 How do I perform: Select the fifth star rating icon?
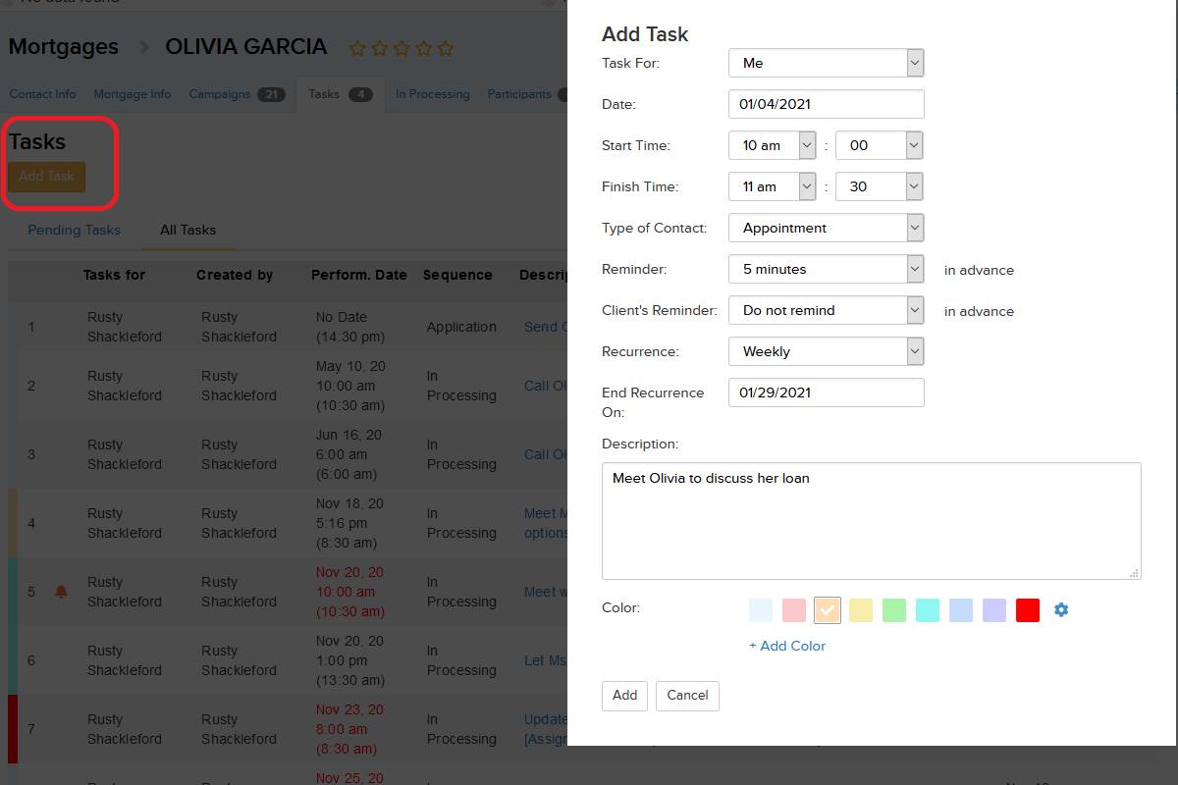tap(446, 48)
